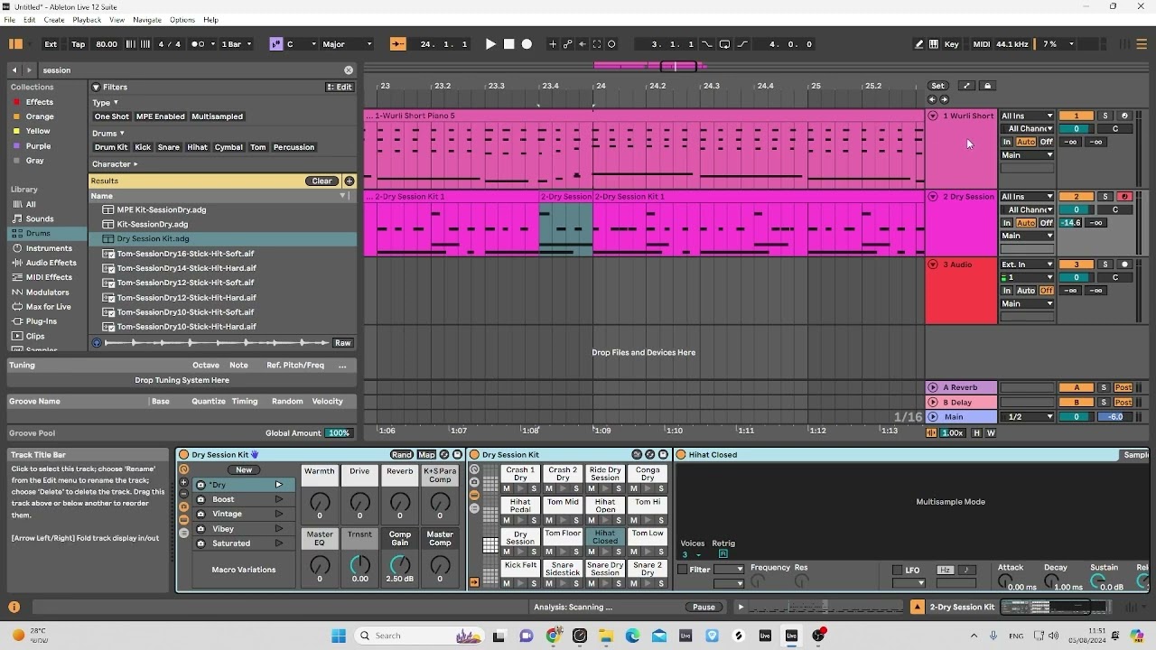
Task: Open the Windows Start menu
Action: click(x=339, y=636)
